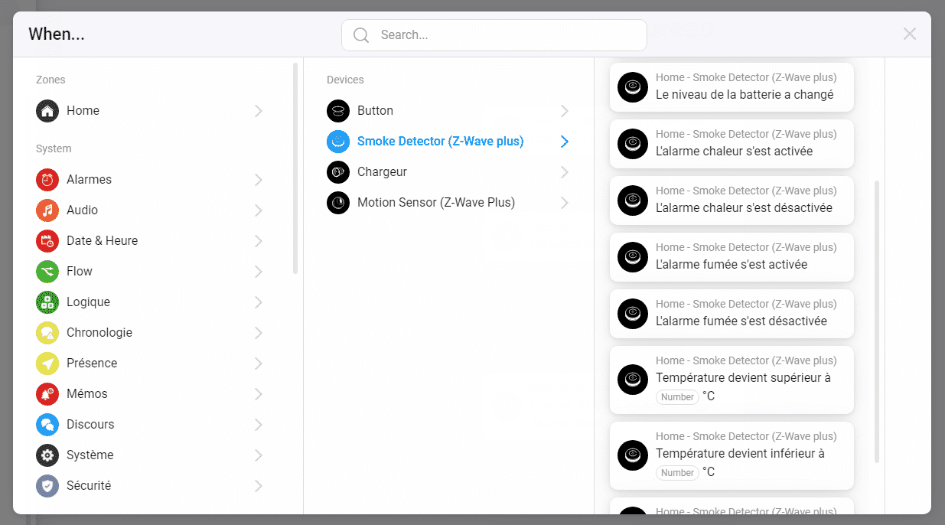Expand Alarmes chevron arrow
Screen dimensions: 945x525
(x=259, y=180)
